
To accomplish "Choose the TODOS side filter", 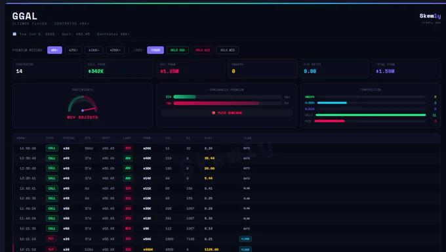I will tap(155, 50).
